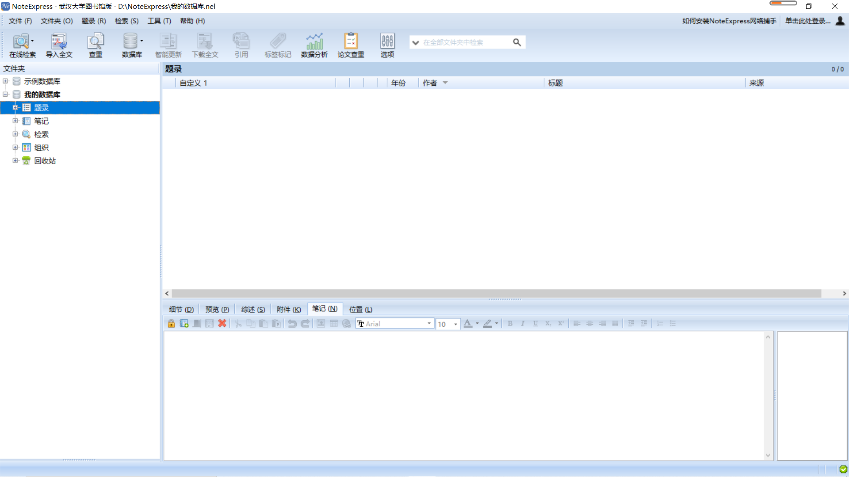Toggle superscript formatting in note editor
Viewport: 849px width, 477px height.
(x=561, y=323)
